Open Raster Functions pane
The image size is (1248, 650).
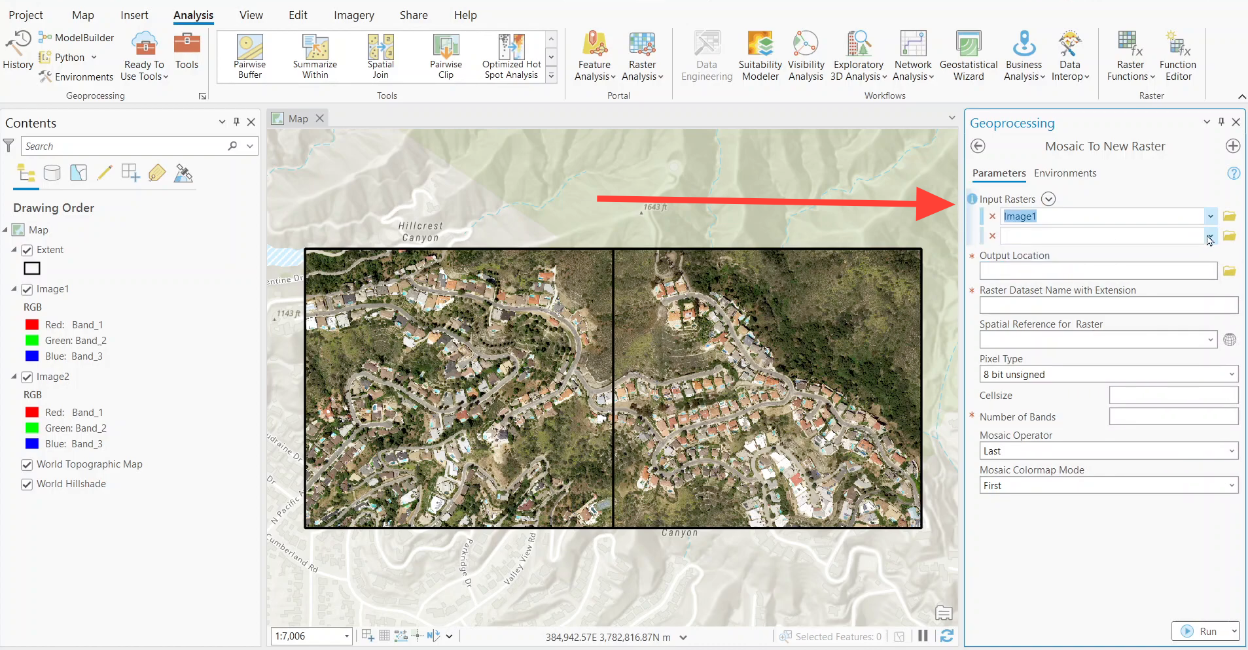[1131, 56]
